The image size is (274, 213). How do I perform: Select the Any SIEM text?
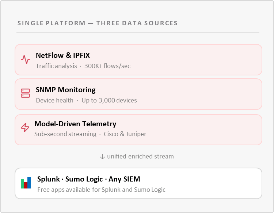(x=124, y=179)
